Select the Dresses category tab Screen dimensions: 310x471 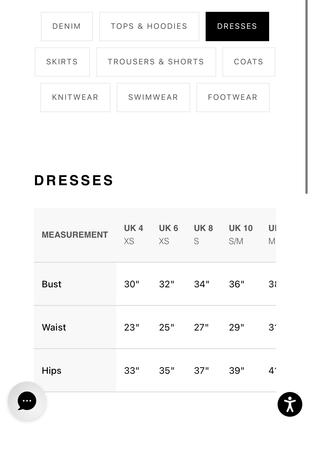tap(237, 26)
